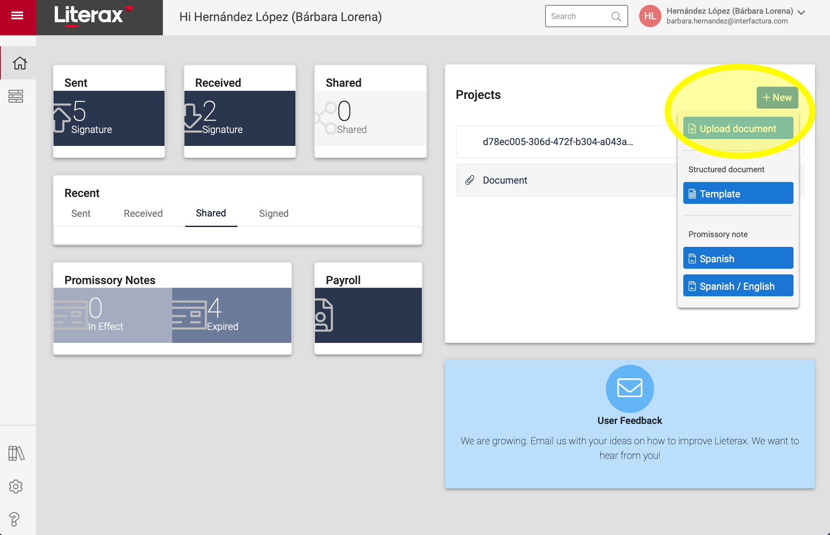830x535 pixels.
Task: Click the Payroll document icon
Action: (x=324, y=315)
